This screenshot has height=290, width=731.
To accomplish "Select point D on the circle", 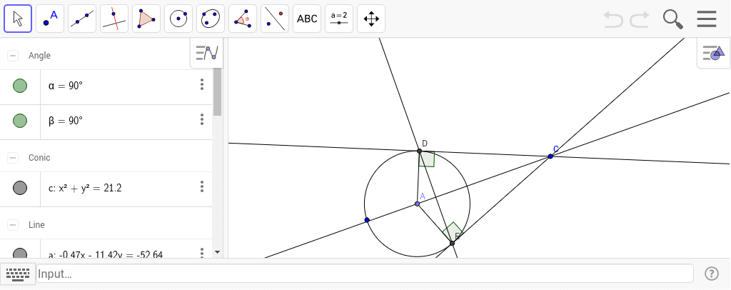I will click(x=419, y=151).
